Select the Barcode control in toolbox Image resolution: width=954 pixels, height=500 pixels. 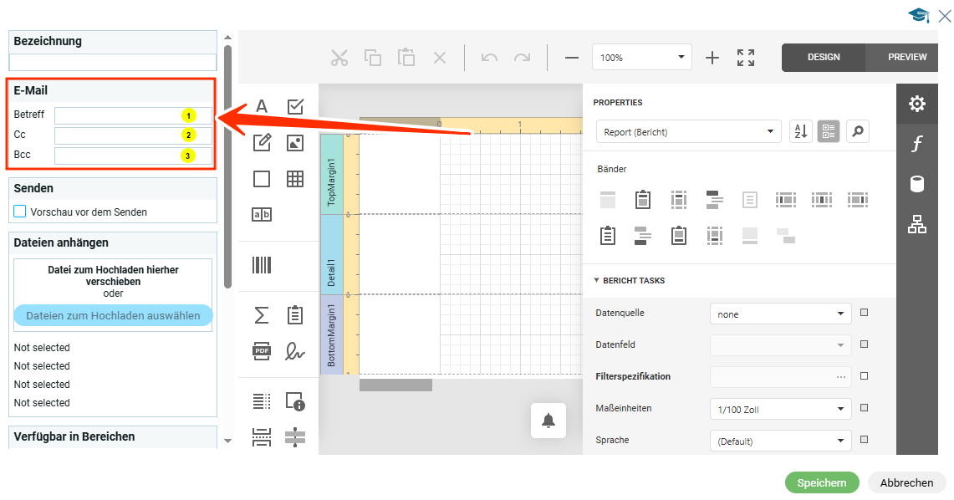point(262,266)
